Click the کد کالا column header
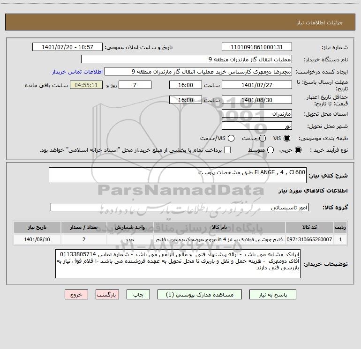361x349 pixels. click(x=309, y=227)
